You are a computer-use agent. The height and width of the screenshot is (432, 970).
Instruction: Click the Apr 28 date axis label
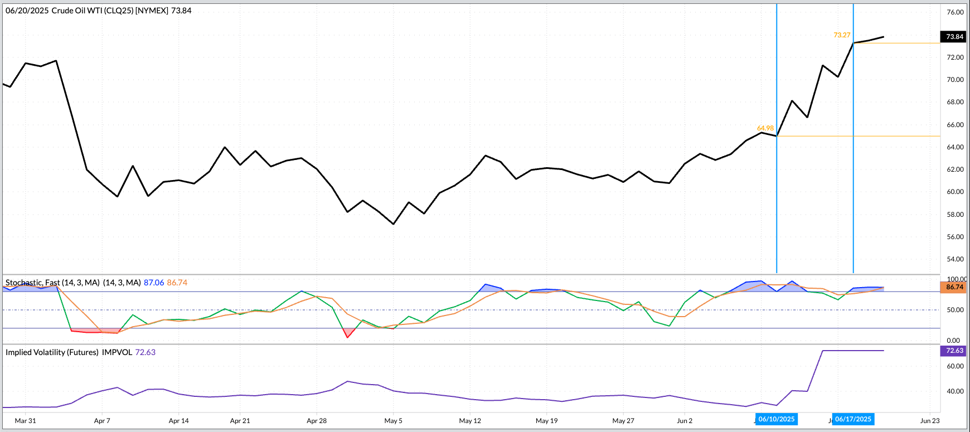(316, 421)
